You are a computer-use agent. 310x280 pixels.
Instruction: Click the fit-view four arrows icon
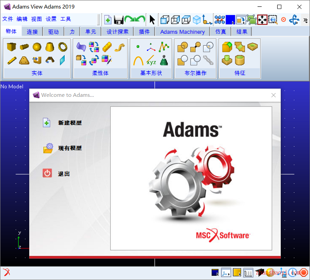262,20
